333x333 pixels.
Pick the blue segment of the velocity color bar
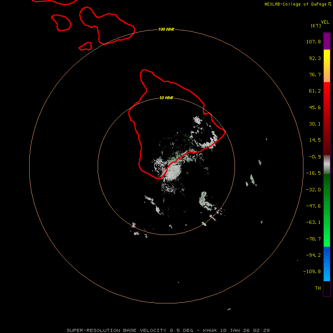tap(327, 264)
